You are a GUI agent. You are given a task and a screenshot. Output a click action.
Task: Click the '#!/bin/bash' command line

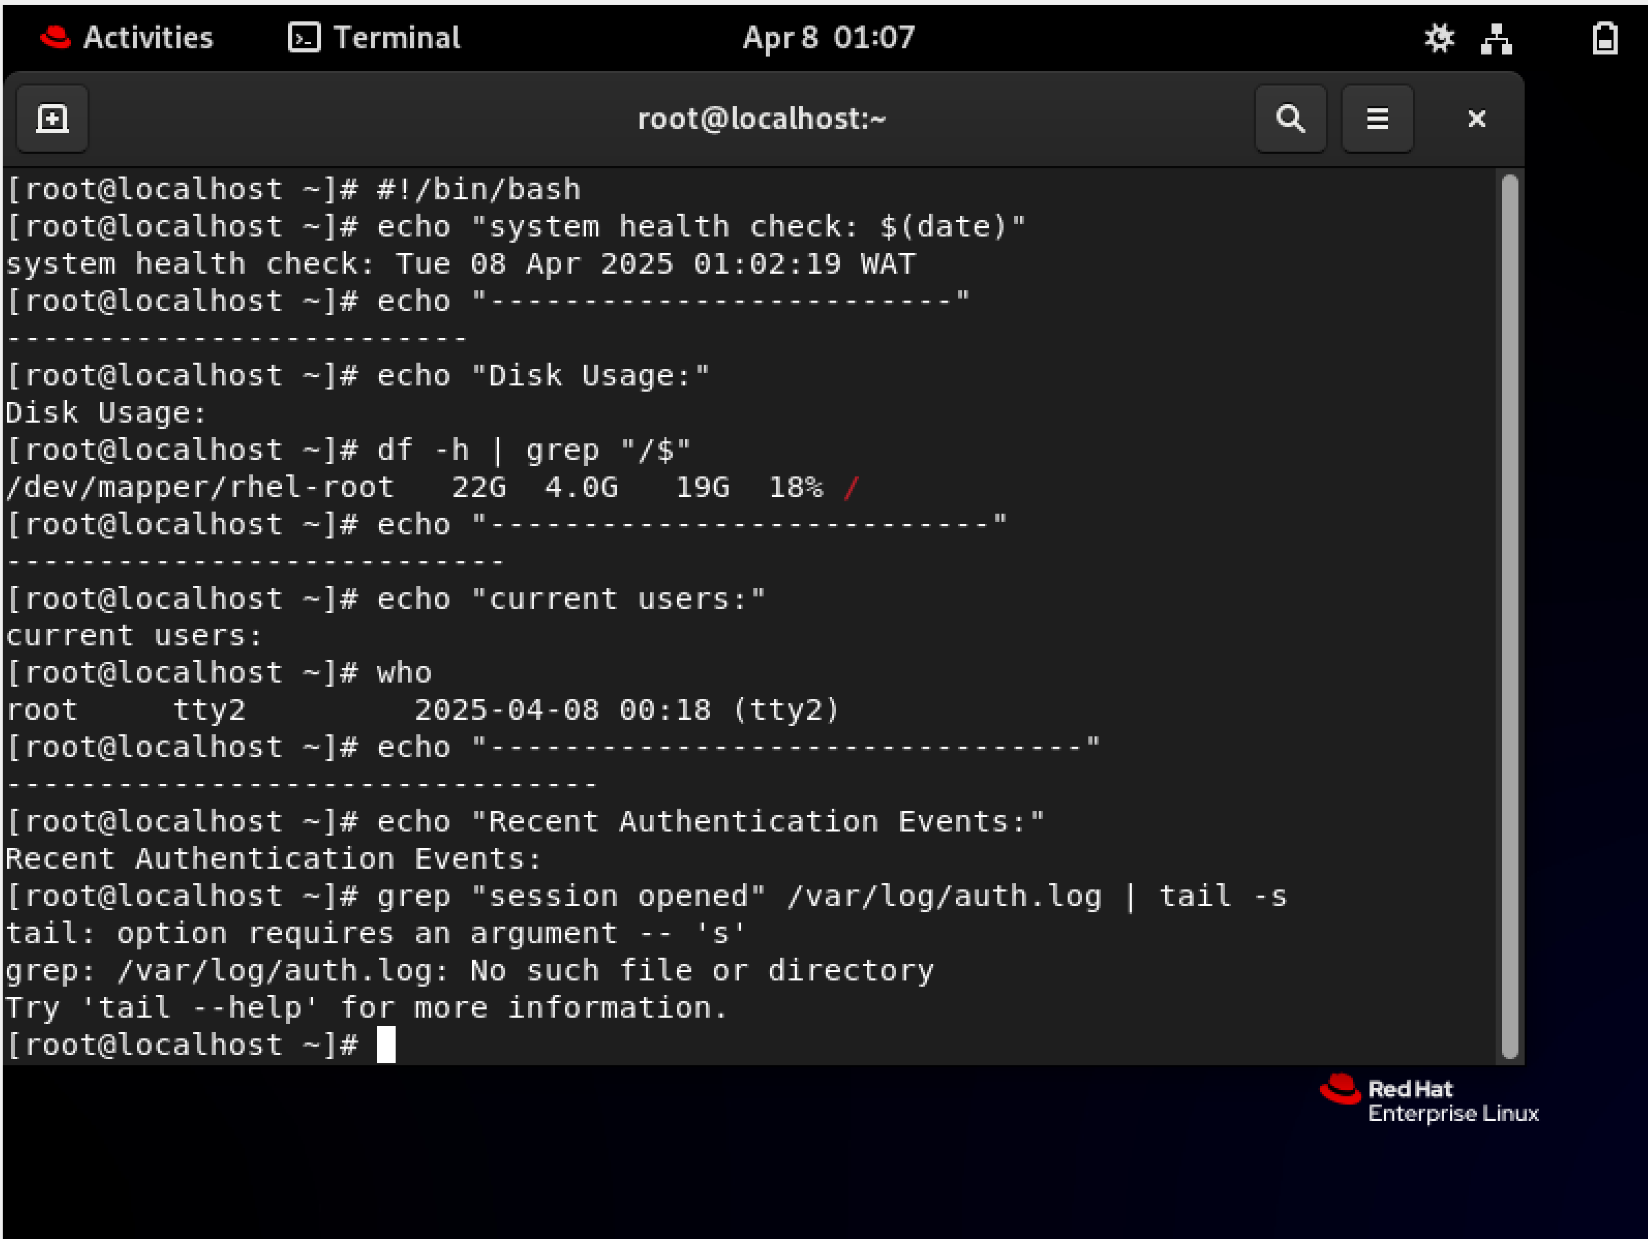click(293, 190)
